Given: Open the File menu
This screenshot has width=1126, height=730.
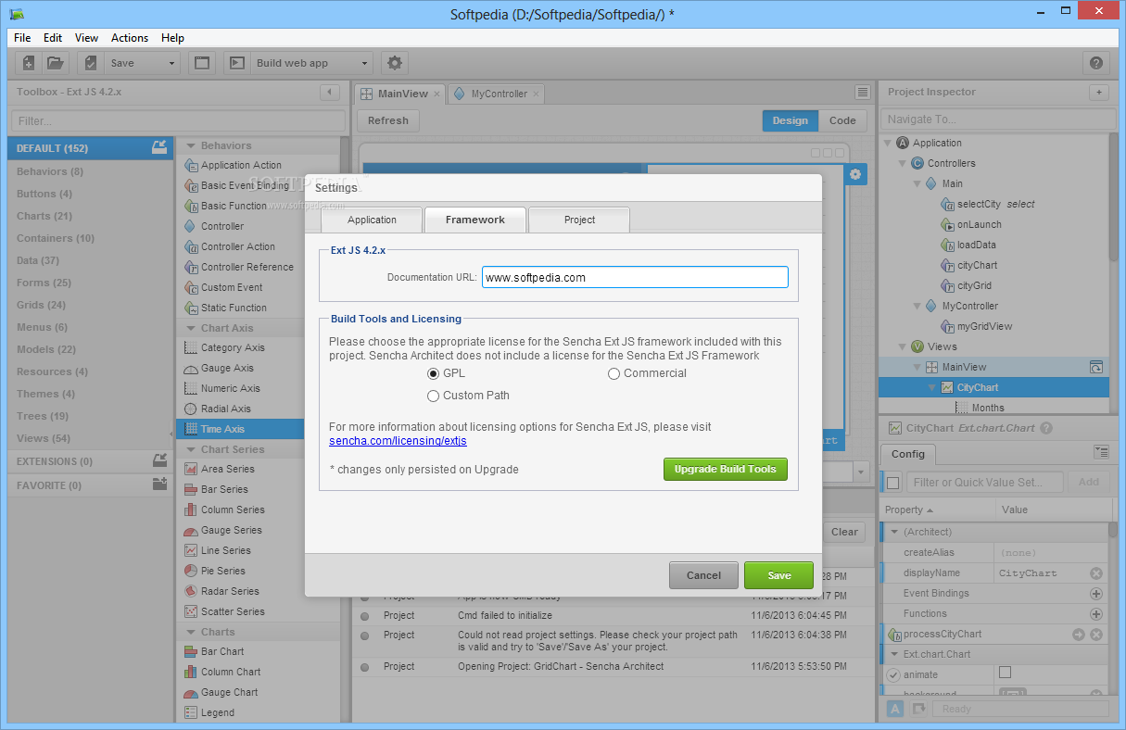Looking at the screenshot, I should [x=22, y=38].
